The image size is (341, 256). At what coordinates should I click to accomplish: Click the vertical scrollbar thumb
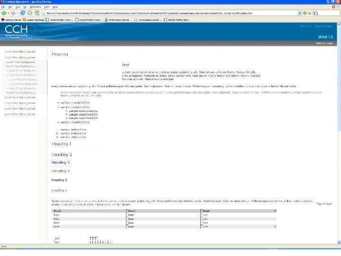(x=339, y=78)
